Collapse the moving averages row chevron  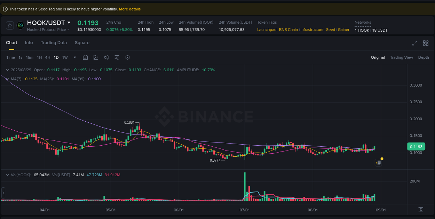pyautogui.click(x=8, y=79)
